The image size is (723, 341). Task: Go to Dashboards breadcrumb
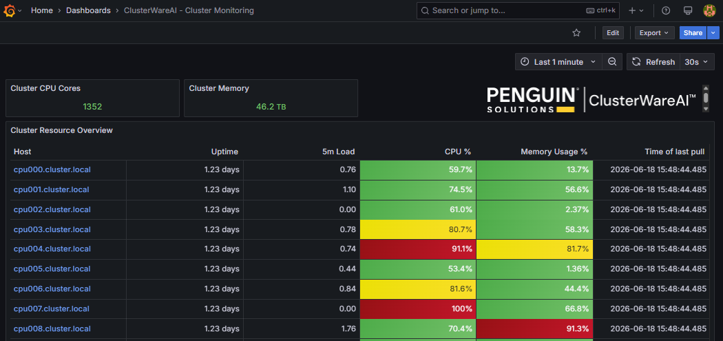(x=89, y=10)
